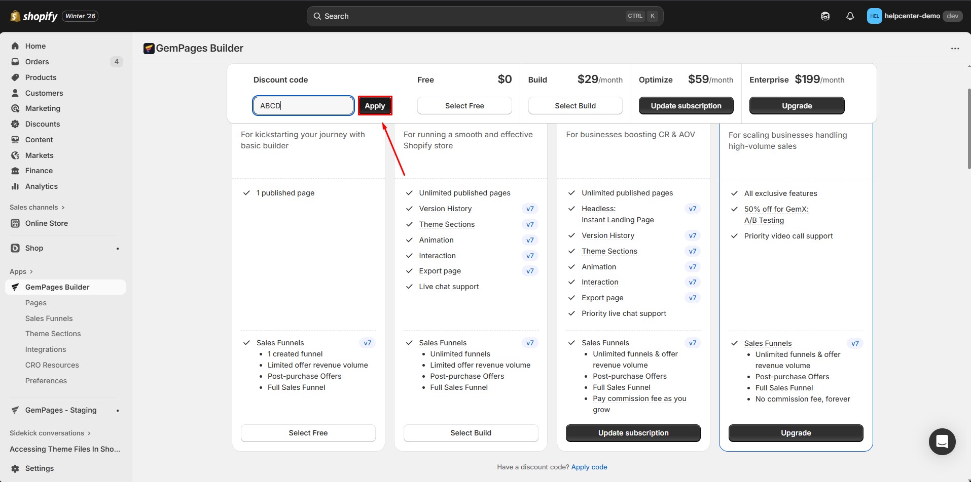Open the notifications bell
This screenshot has width=971, height=482.
coord(850,16)
